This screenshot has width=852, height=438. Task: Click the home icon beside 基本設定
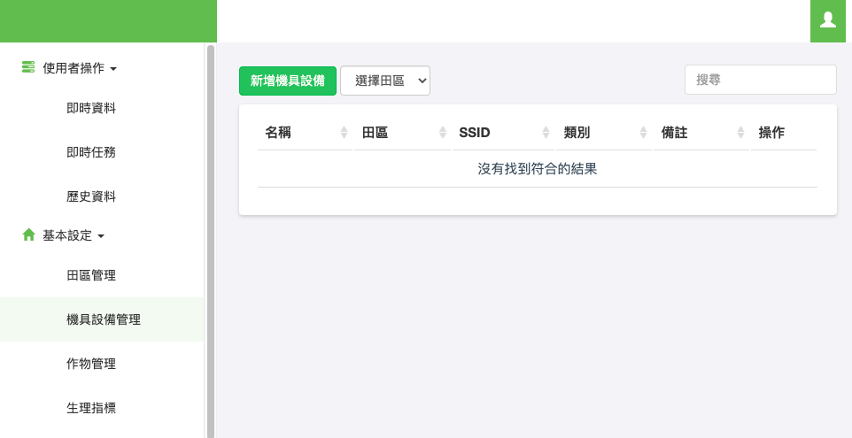point(28,235)
